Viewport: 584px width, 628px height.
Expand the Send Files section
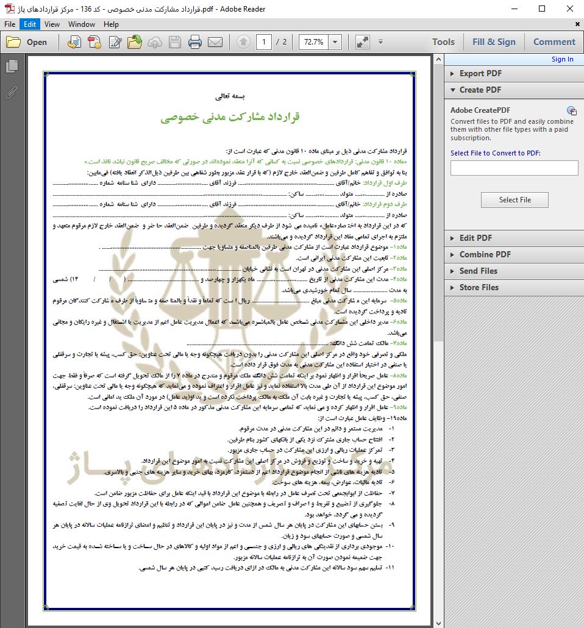[x=478, y=271]
